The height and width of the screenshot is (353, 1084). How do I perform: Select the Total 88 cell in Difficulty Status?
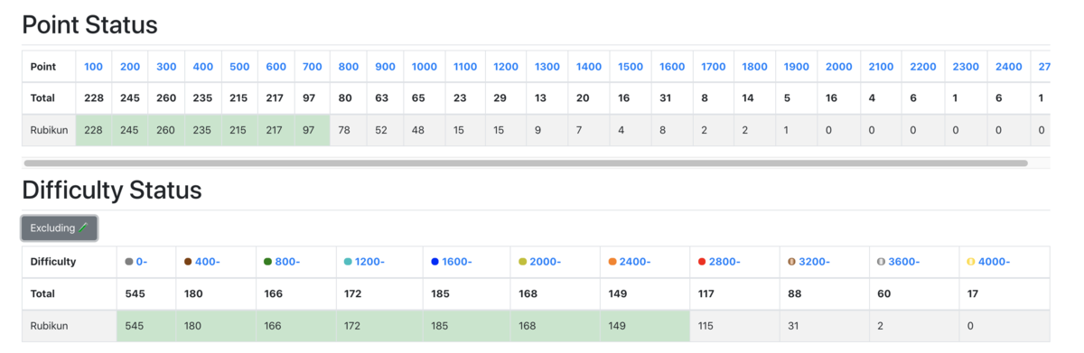click(x=824, y=293)
